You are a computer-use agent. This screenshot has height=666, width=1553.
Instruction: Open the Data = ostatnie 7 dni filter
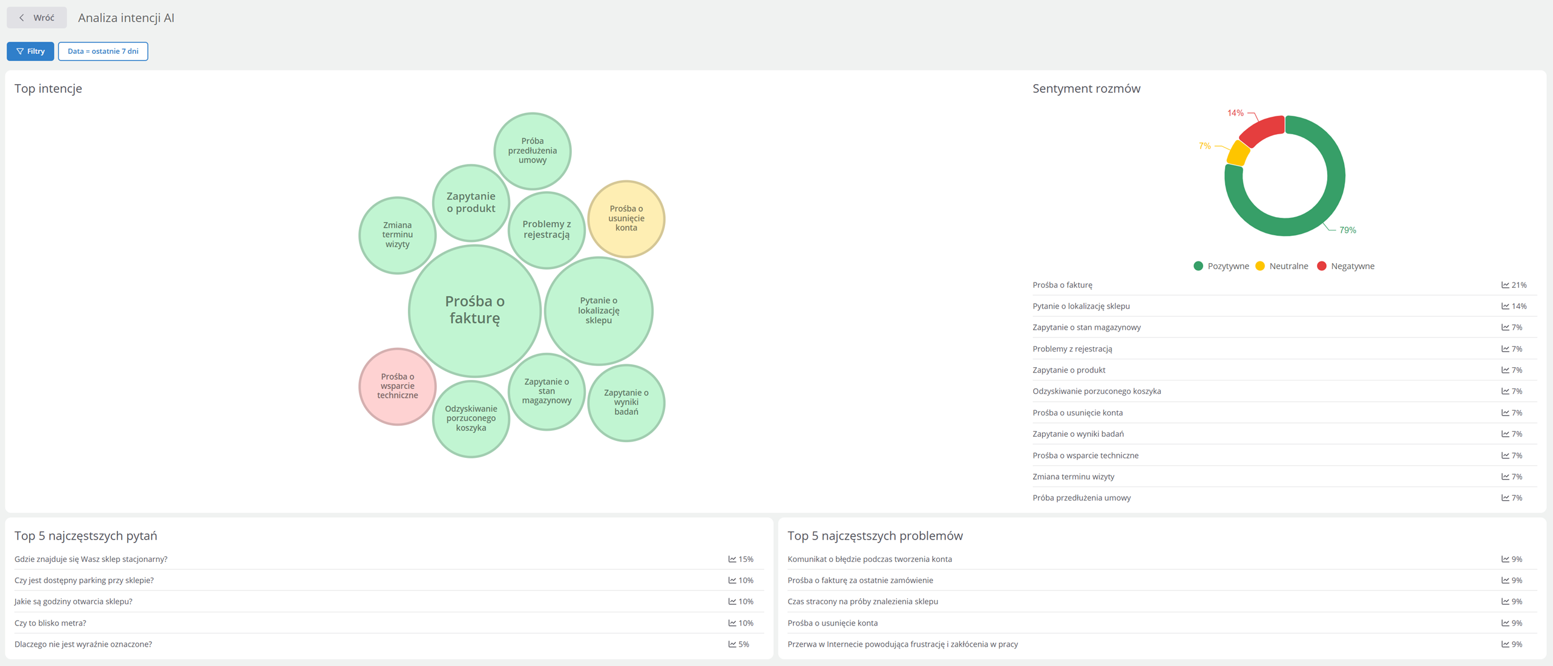coord(103,51)
